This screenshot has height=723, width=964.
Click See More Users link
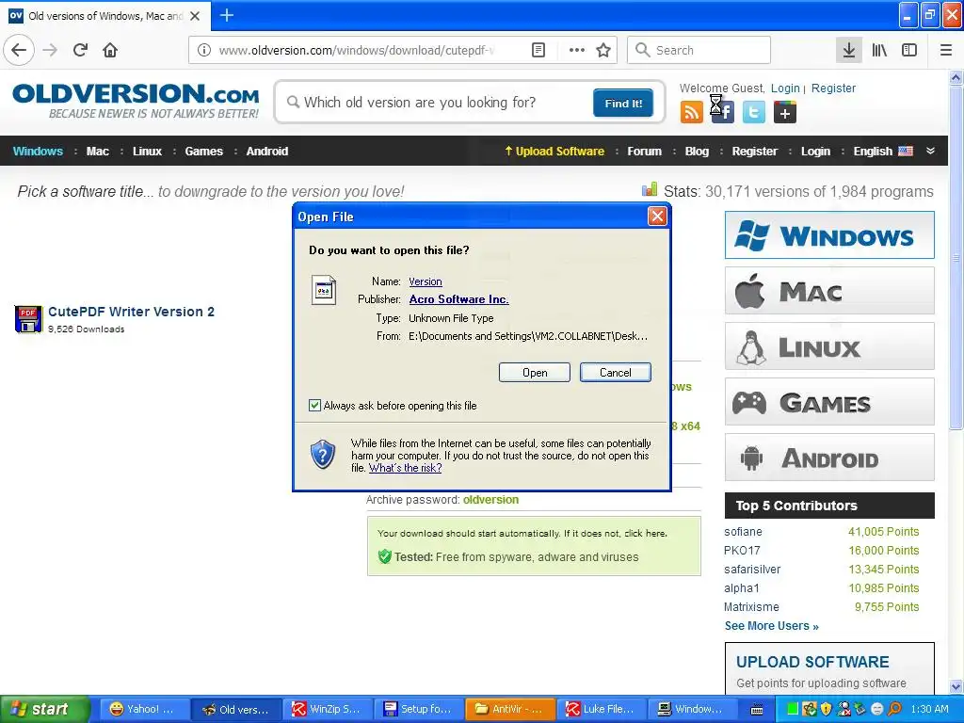pos(771,626)
